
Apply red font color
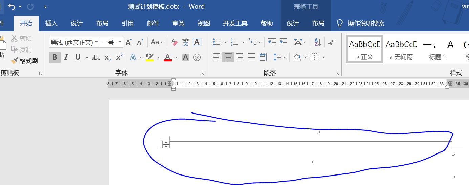168,57
